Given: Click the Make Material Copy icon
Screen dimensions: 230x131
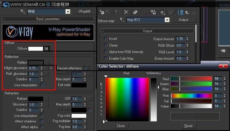Looking at the screenshot, I should click(135, 12).
